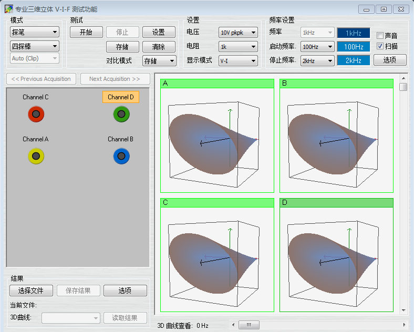Click the Previous Acquisition button

[41, 79]
